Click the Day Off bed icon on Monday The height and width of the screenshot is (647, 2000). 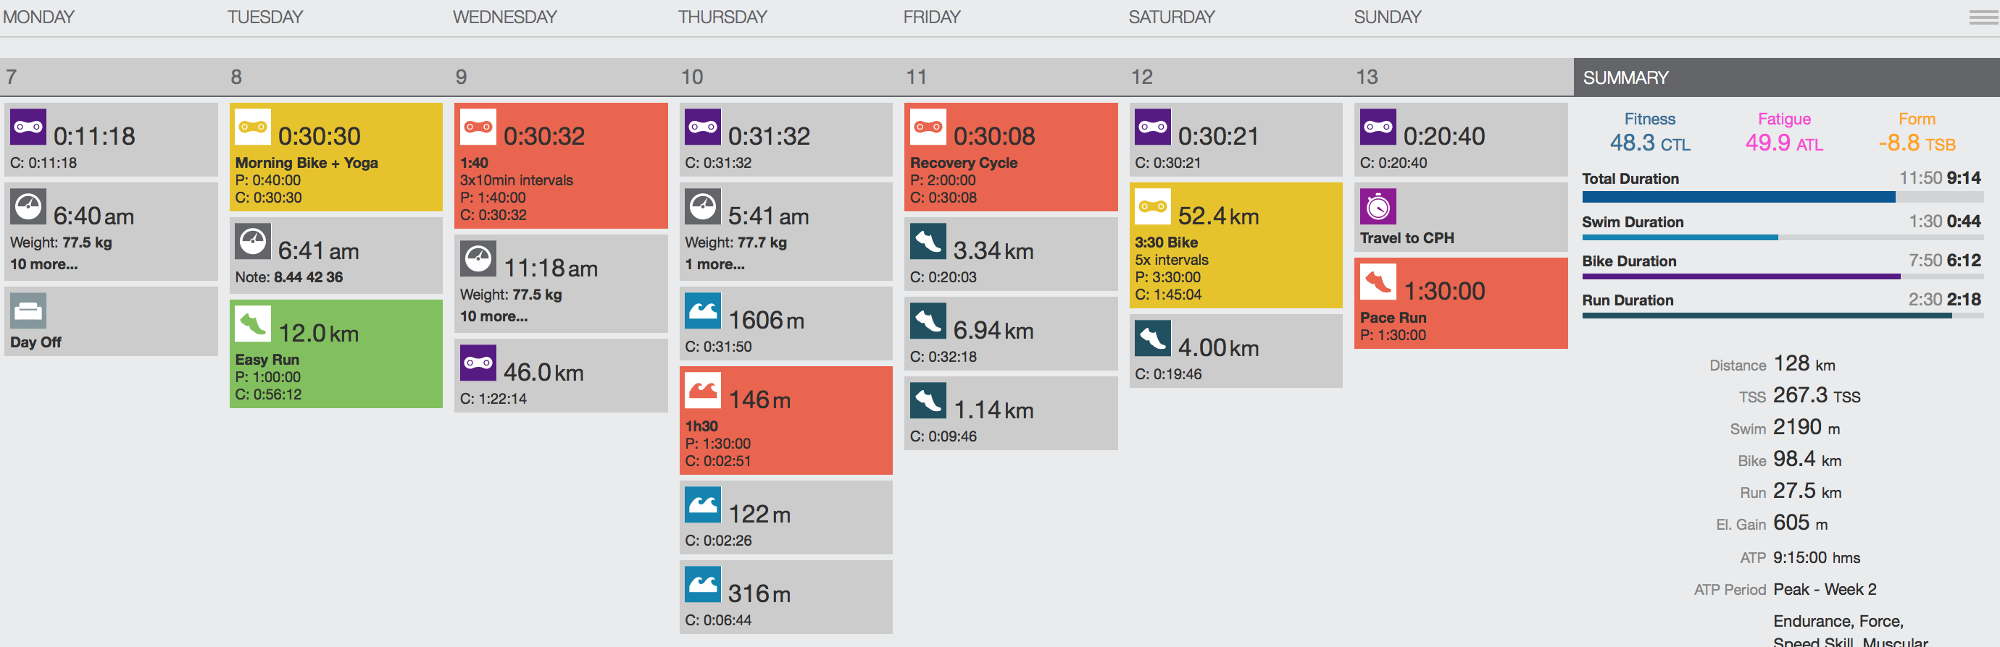click(28, 310)
